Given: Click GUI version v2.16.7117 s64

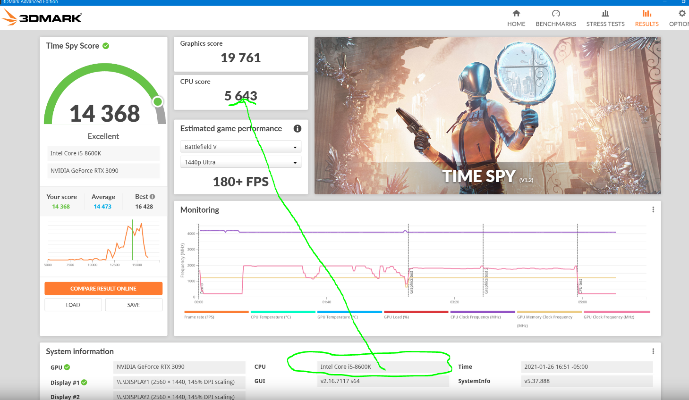Looking at the screenshot, I should (383, 381).
